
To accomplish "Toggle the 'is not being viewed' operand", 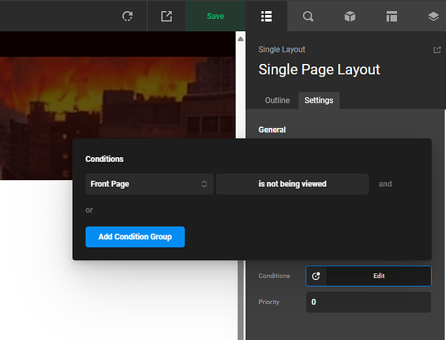I will coord(292,184).
